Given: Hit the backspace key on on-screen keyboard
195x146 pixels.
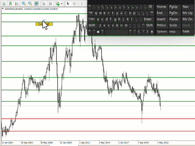Looking at the screenshot, I should [x=150, y=7].
